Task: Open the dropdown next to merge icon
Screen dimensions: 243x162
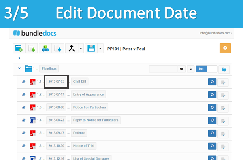Action: click(x=81, y=48)
